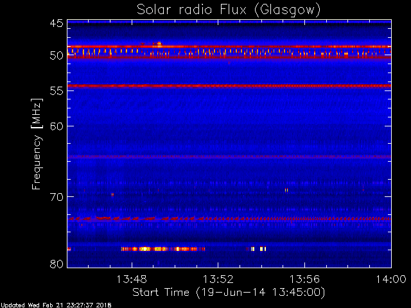Image resolution: width=411 pixels, height=308 pixels.
Task: Click the frequency tick label "50"
Action: (x=57, y=56)
